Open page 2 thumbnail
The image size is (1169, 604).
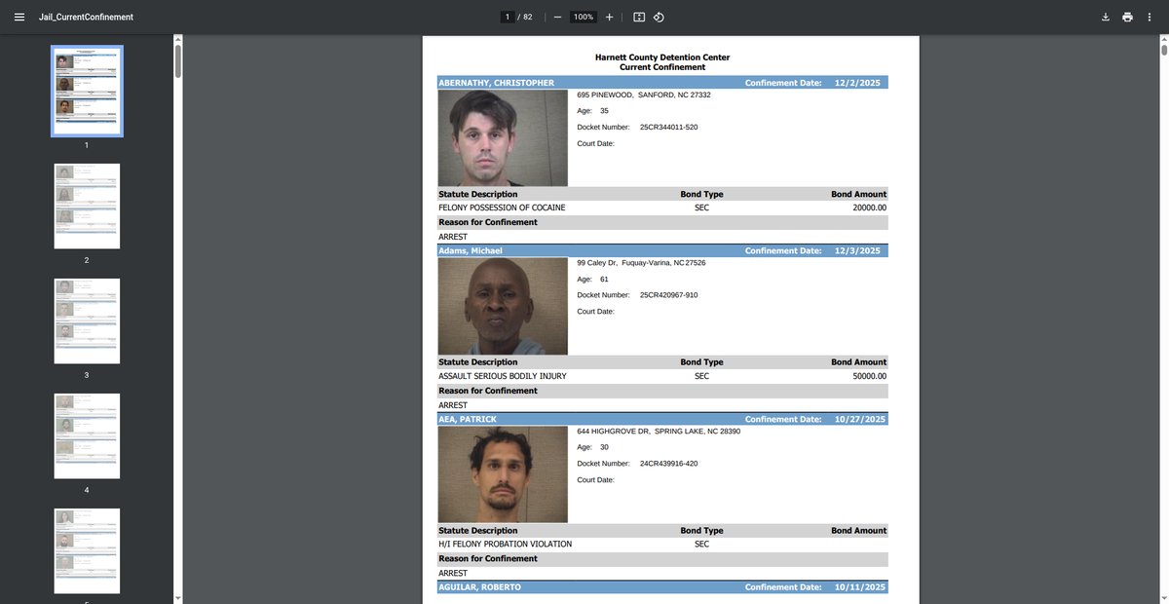(x=87, y=206)
